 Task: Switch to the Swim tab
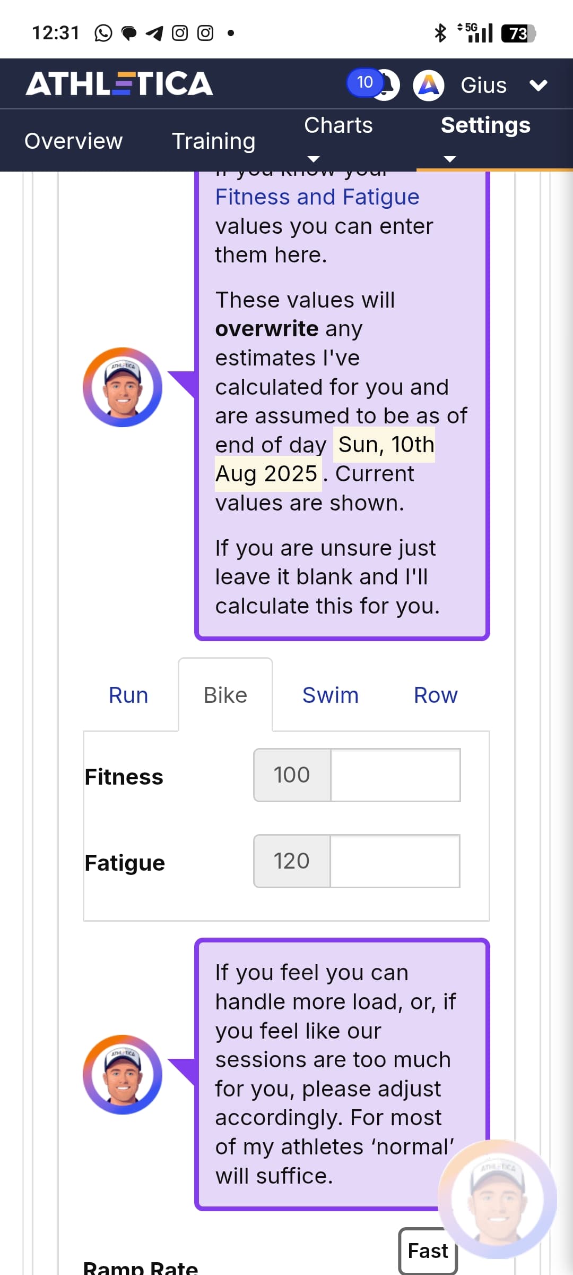(x=330, y=695)
